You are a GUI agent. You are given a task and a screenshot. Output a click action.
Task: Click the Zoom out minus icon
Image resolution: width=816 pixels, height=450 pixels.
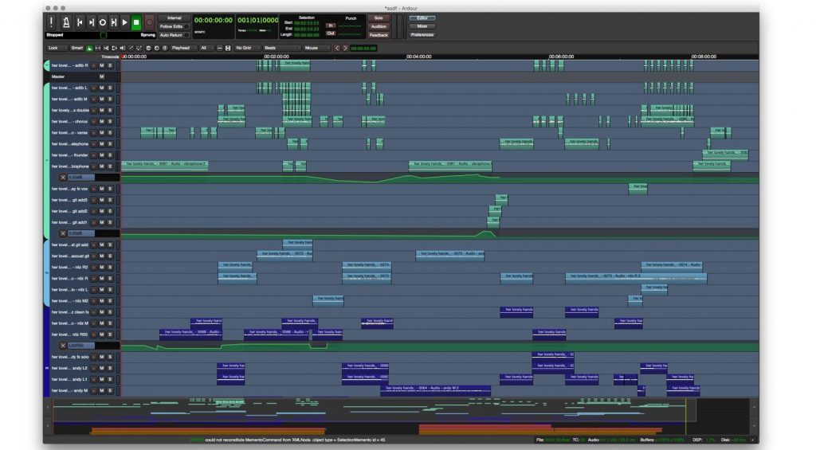click(148, 49)
